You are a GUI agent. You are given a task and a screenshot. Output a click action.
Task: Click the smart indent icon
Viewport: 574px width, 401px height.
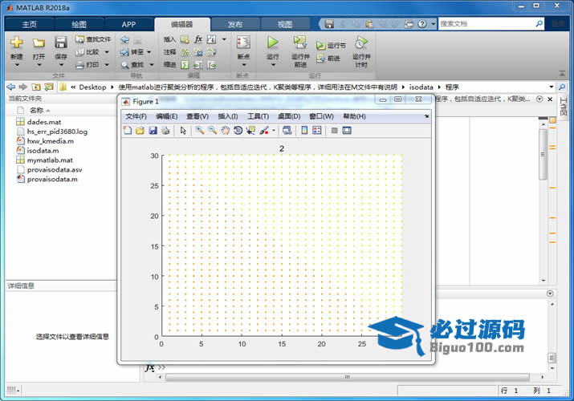[185, 65]
